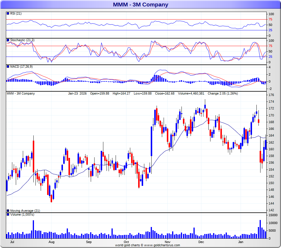Click the Dec month label on the x-axis

(x=201, y=242)
